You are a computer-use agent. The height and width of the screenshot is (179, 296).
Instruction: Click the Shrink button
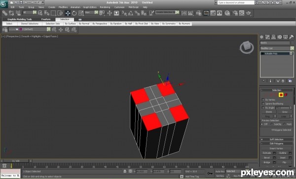[269, 112]
